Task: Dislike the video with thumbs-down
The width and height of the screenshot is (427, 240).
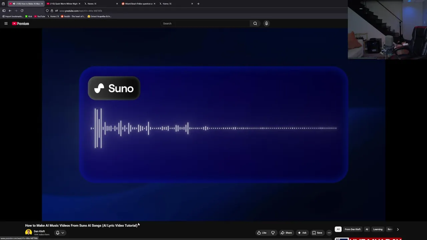Action: point(273,233)
